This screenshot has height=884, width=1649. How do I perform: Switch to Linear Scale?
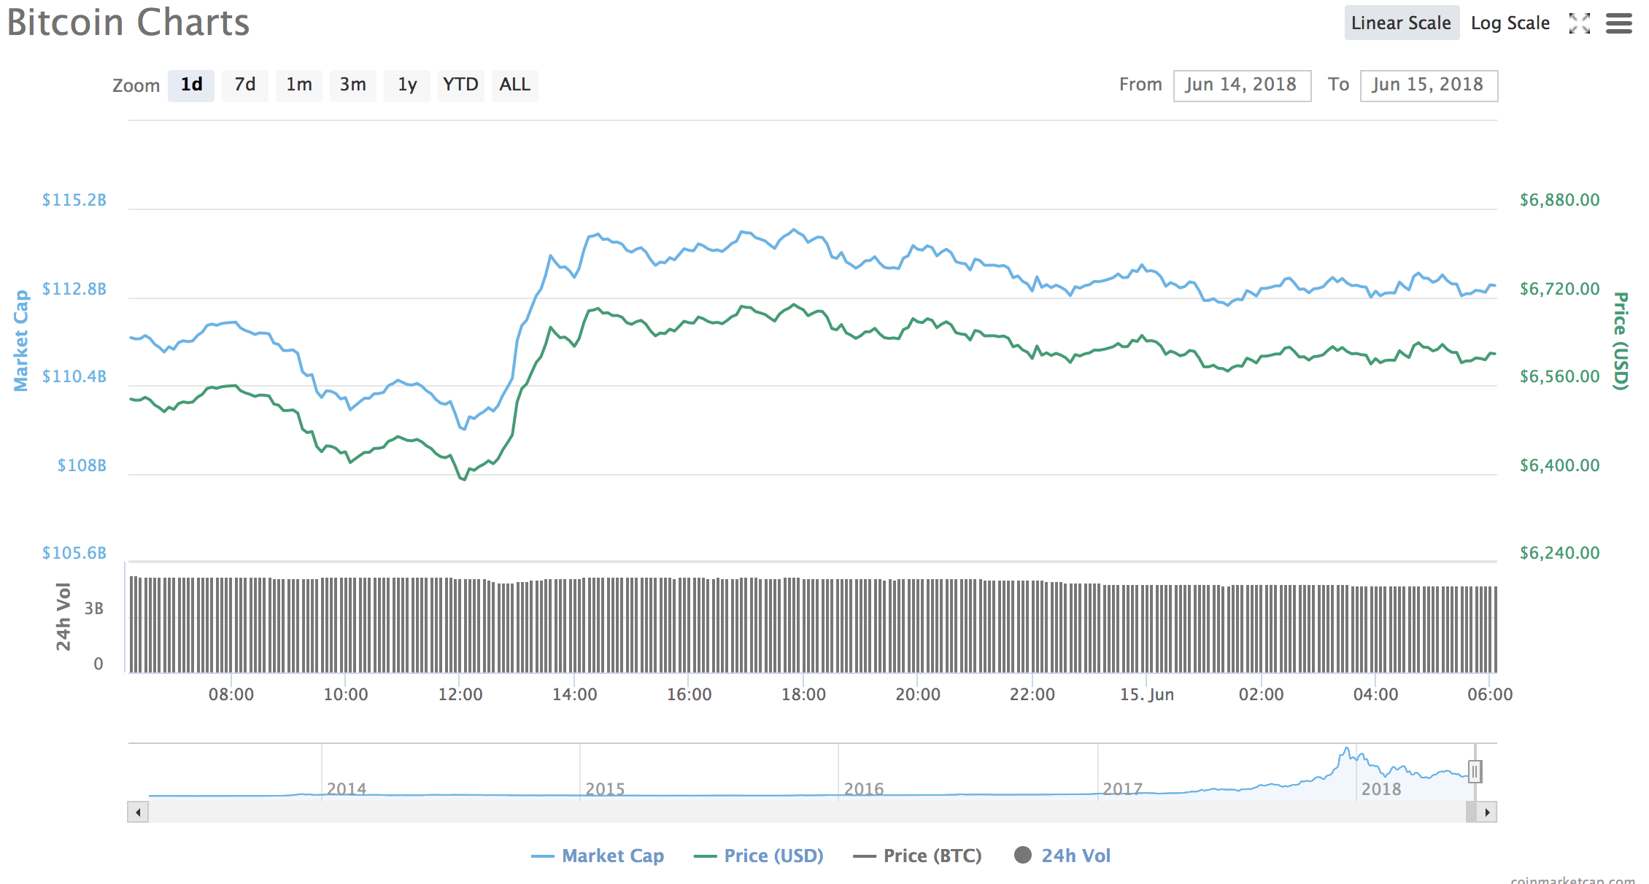pos(1402,23)
